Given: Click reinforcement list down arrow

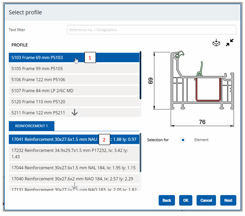Looking at the screenshot, I should click(75, 186).
